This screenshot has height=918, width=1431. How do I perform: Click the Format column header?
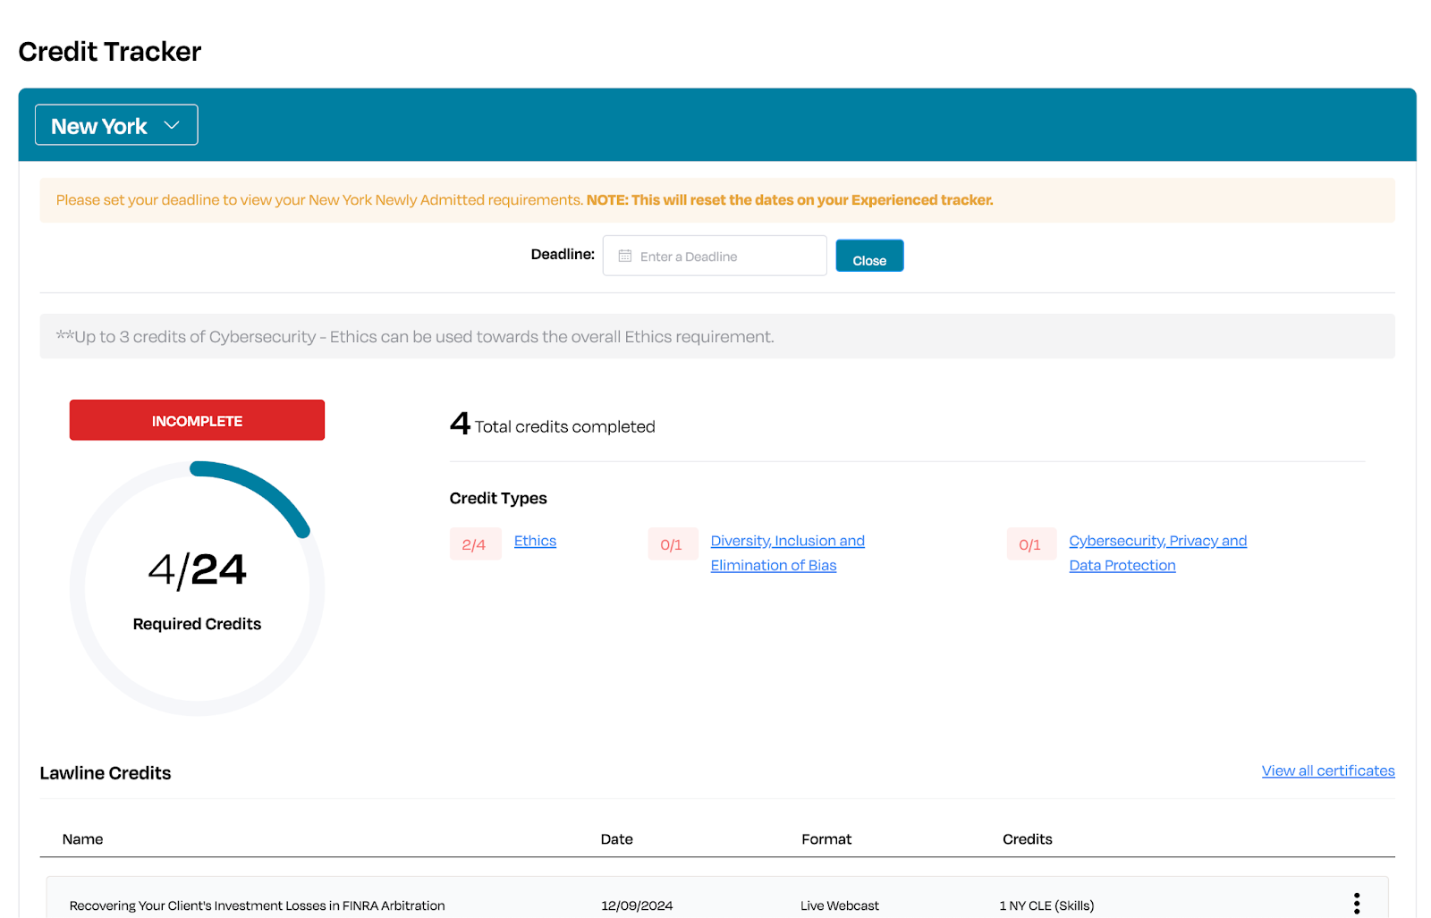pos(826,839)
